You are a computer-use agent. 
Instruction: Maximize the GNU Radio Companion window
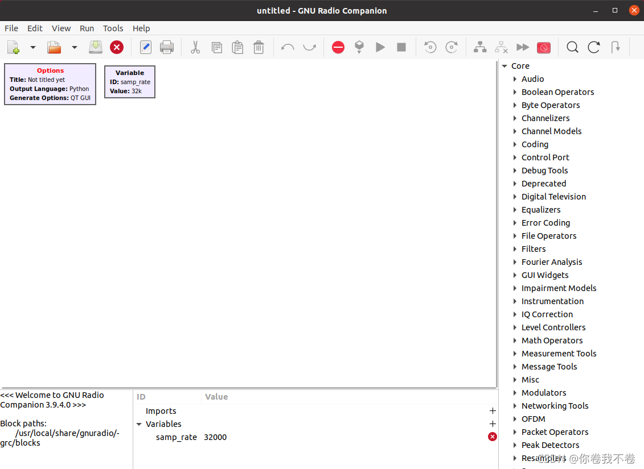pos(615,10)
